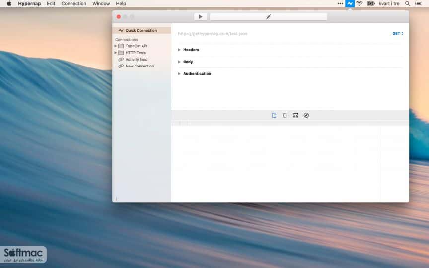Viewport: 429px width, 268px height.
Task: Run the request with the play button
Action: pyautogui.click(x=200, y=17)
